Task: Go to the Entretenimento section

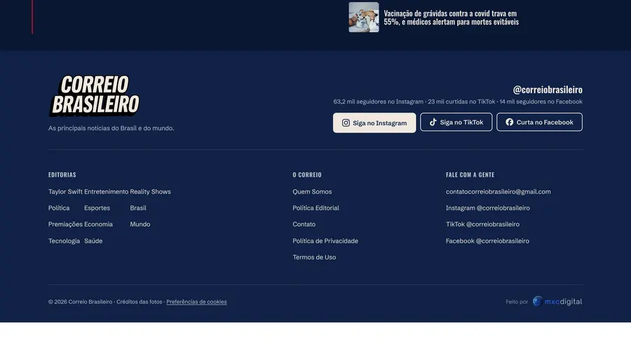Action: [x=107, y=192]
